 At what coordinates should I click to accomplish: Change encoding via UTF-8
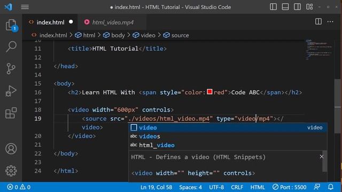[x=216, y=187]
